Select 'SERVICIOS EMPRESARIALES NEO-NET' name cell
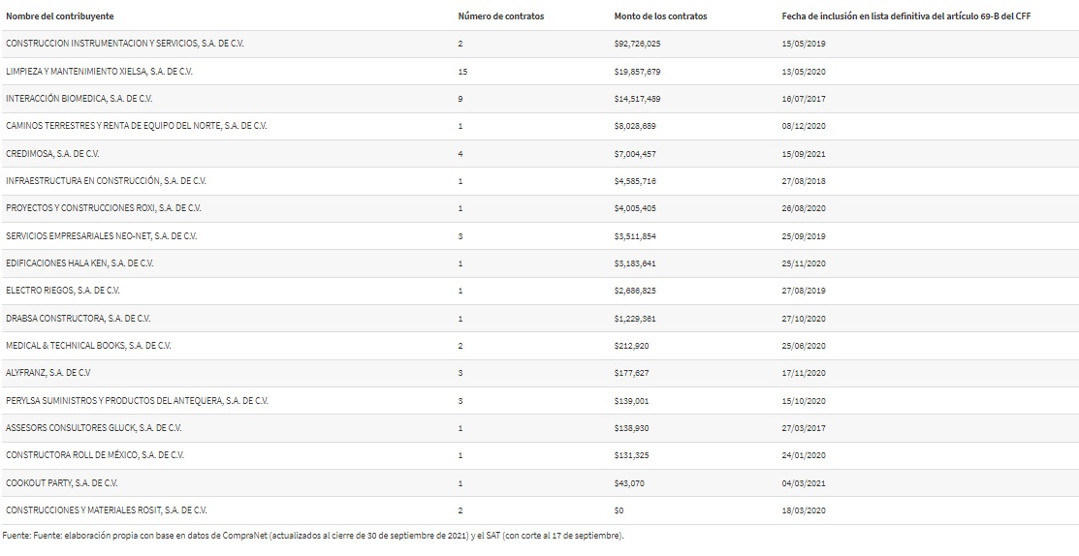This screenshot has width=1079, height=556. point(101,235)
